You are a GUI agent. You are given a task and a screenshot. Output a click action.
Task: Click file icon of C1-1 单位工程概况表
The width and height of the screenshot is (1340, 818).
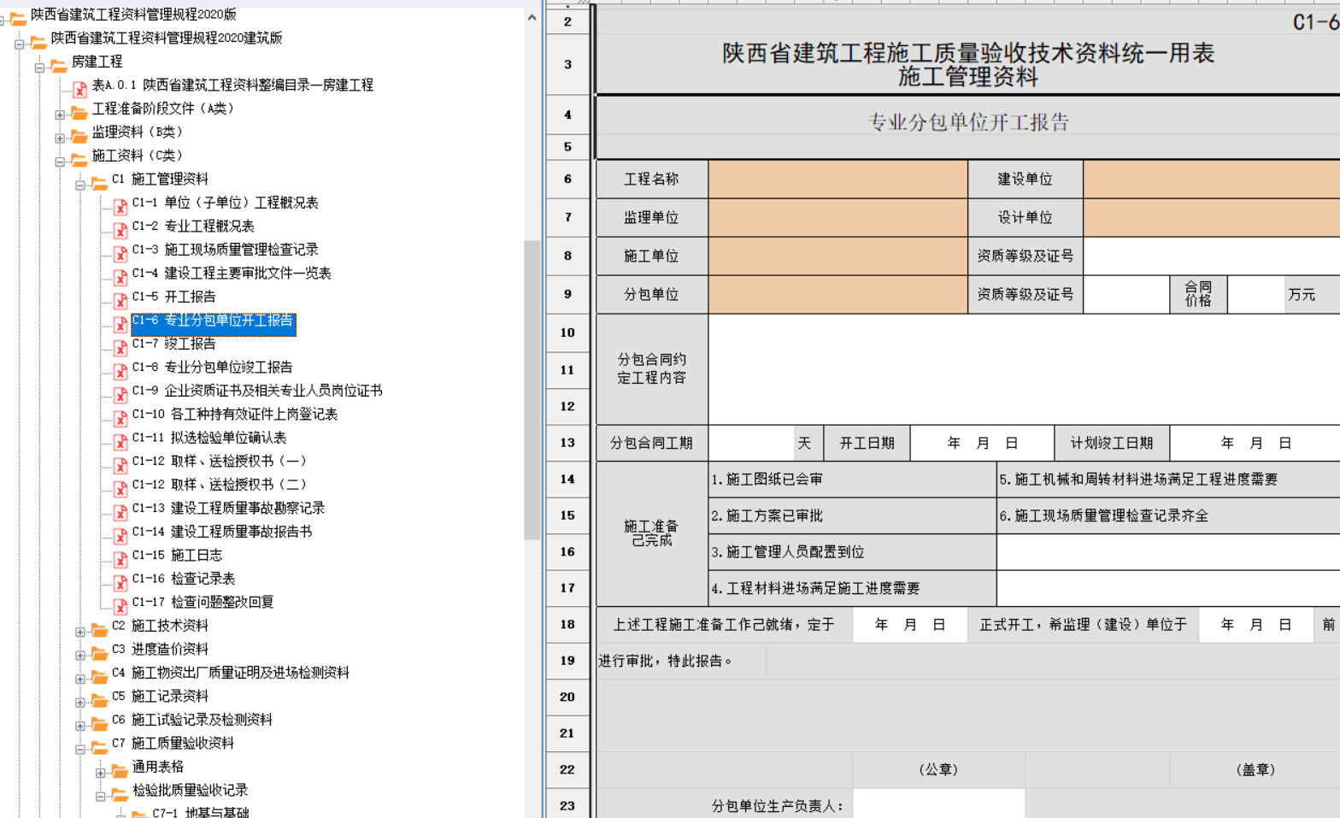pyautogui.click(x=120, y=206)
